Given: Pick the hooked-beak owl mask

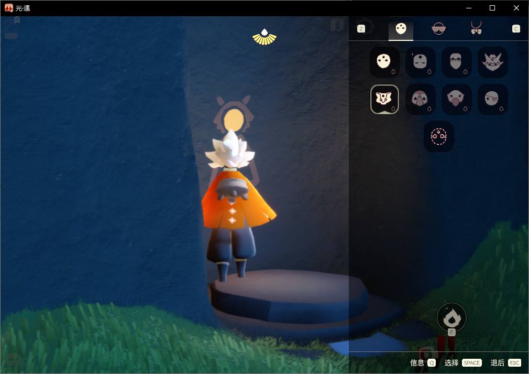Looking at the screenshot, I should coord(457,99).
